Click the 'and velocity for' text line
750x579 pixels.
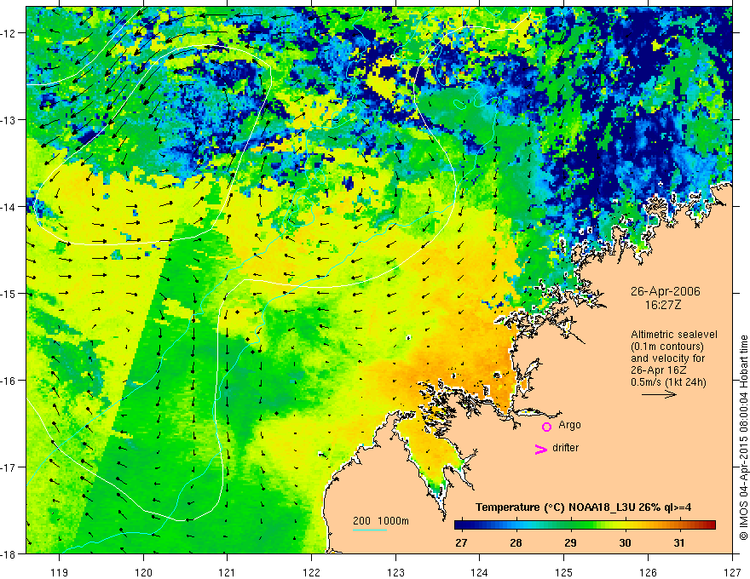[667, 358]
